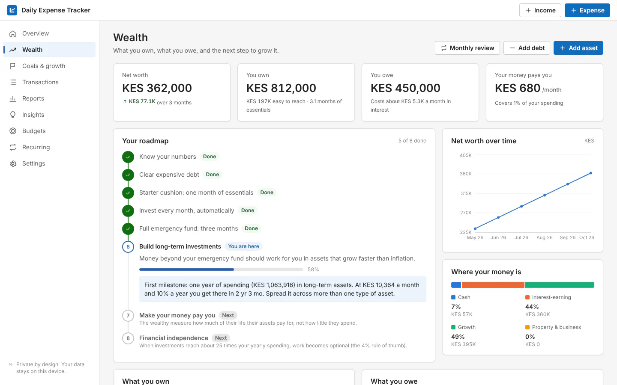Click the Oct 26 point on the net worth chart

591,173
